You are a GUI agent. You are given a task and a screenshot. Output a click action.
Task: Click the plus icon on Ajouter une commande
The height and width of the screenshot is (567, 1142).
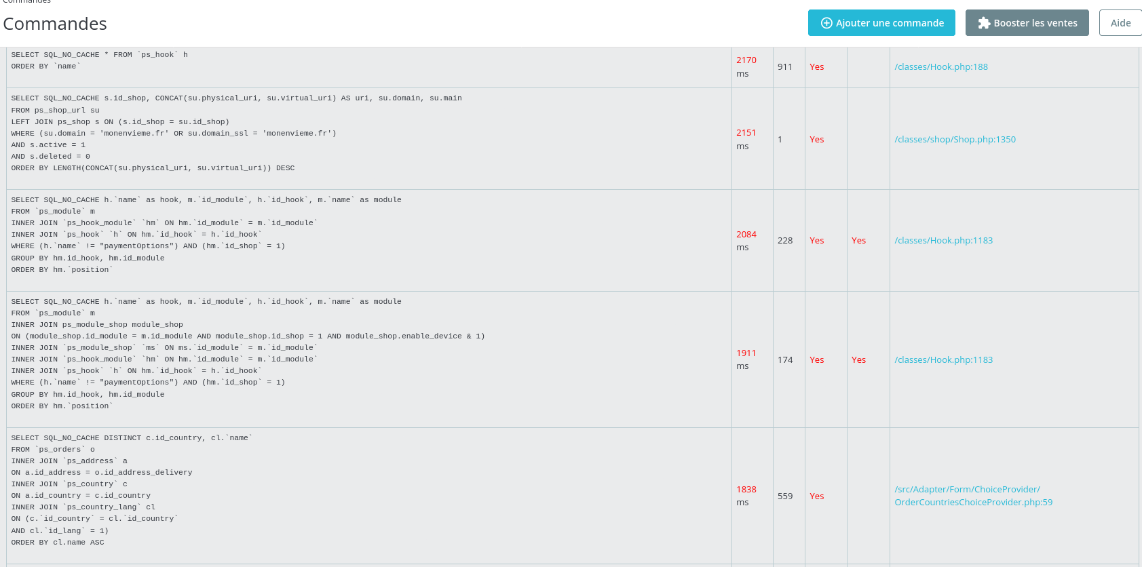pyautogui.click(x=826, y=23)
